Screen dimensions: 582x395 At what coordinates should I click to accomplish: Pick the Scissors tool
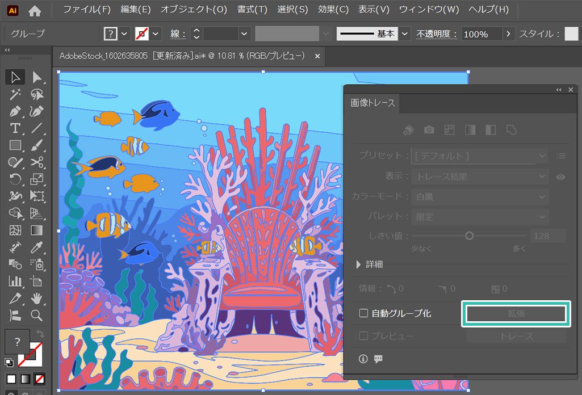pos(37,162)
